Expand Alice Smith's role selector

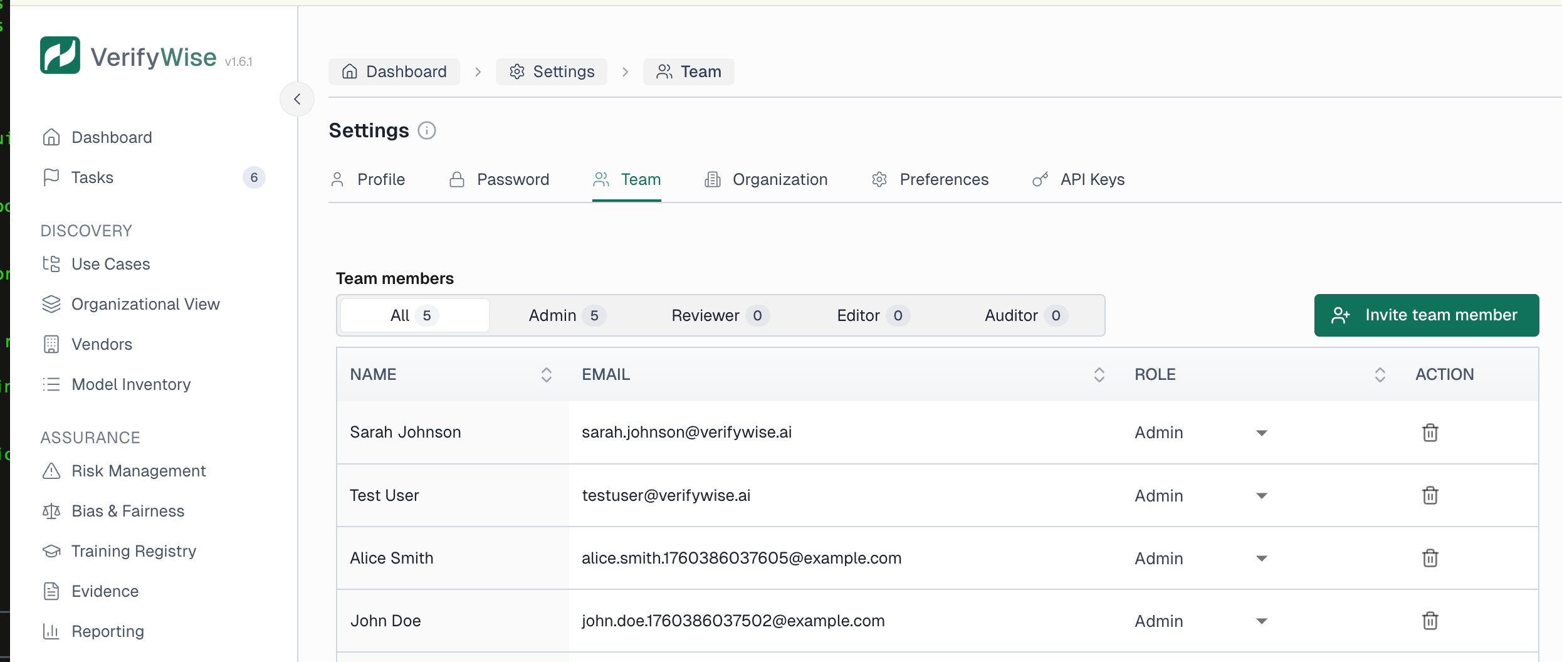pos(1261,559)
